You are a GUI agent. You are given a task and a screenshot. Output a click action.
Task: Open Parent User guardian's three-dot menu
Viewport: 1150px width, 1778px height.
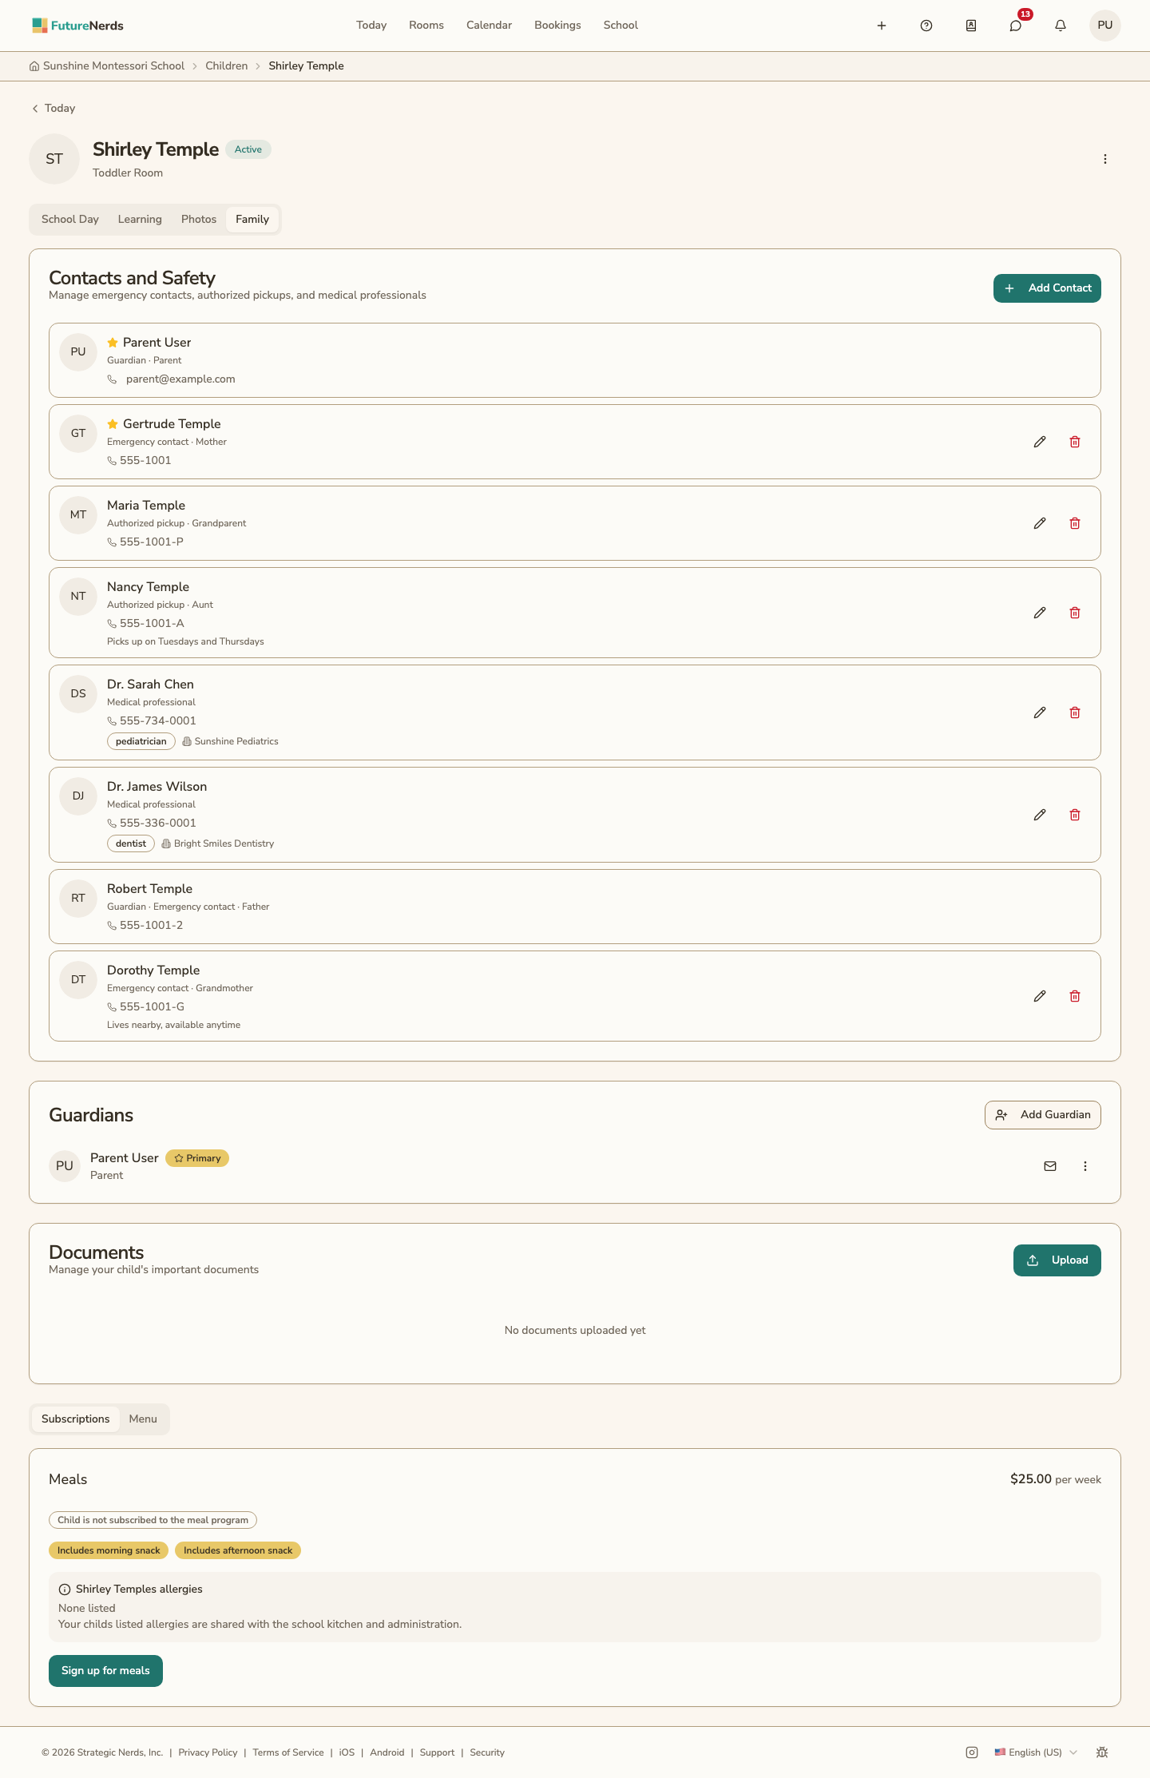point(1085,1166)
